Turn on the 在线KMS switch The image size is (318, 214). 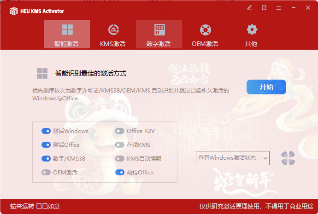[x=120, y=145]
